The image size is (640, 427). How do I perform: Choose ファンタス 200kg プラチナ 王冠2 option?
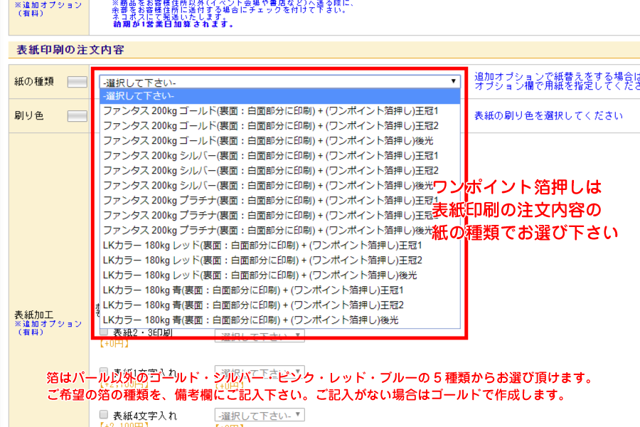click(x=280, y=216)
